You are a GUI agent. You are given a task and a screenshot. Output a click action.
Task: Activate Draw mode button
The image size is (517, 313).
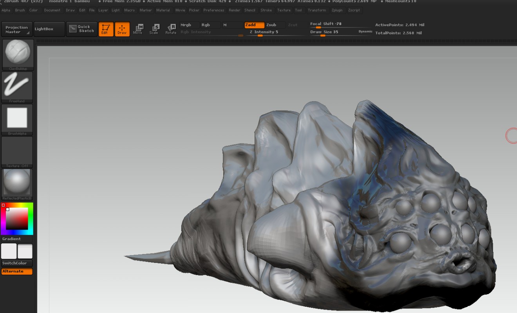122,29
